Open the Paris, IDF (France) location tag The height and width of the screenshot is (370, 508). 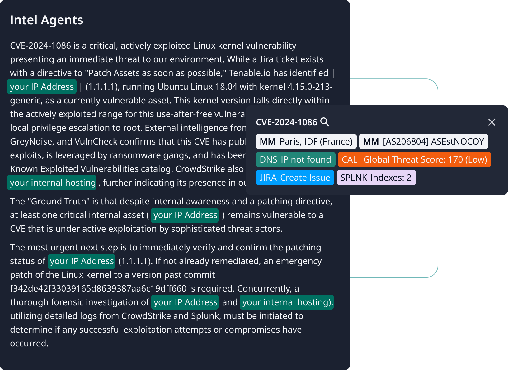tap(306, 141)
